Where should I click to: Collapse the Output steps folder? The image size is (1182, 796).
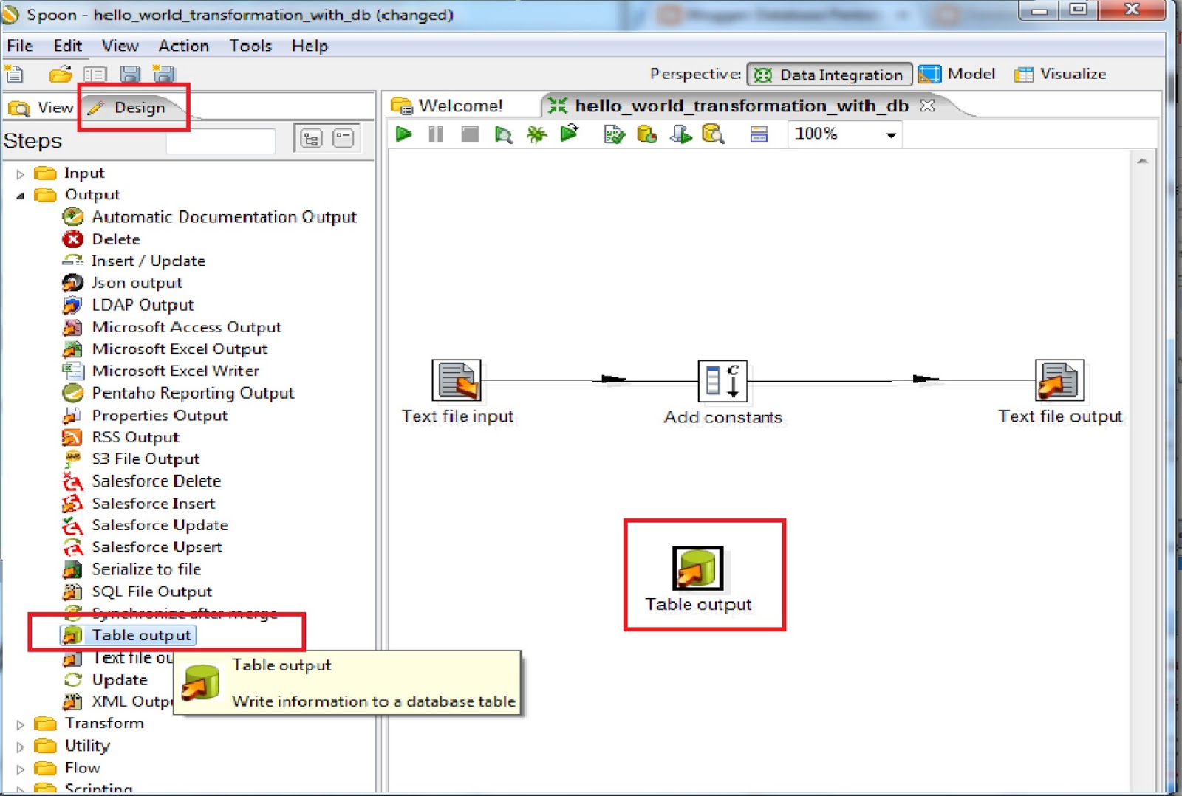coord(20,194)
